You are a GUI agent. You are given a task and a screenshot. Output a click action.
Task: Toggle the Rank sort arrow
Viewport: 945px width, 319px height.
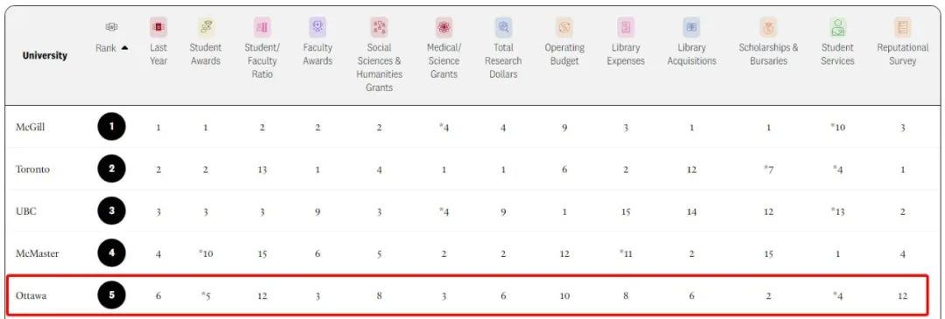click(125, 49)
